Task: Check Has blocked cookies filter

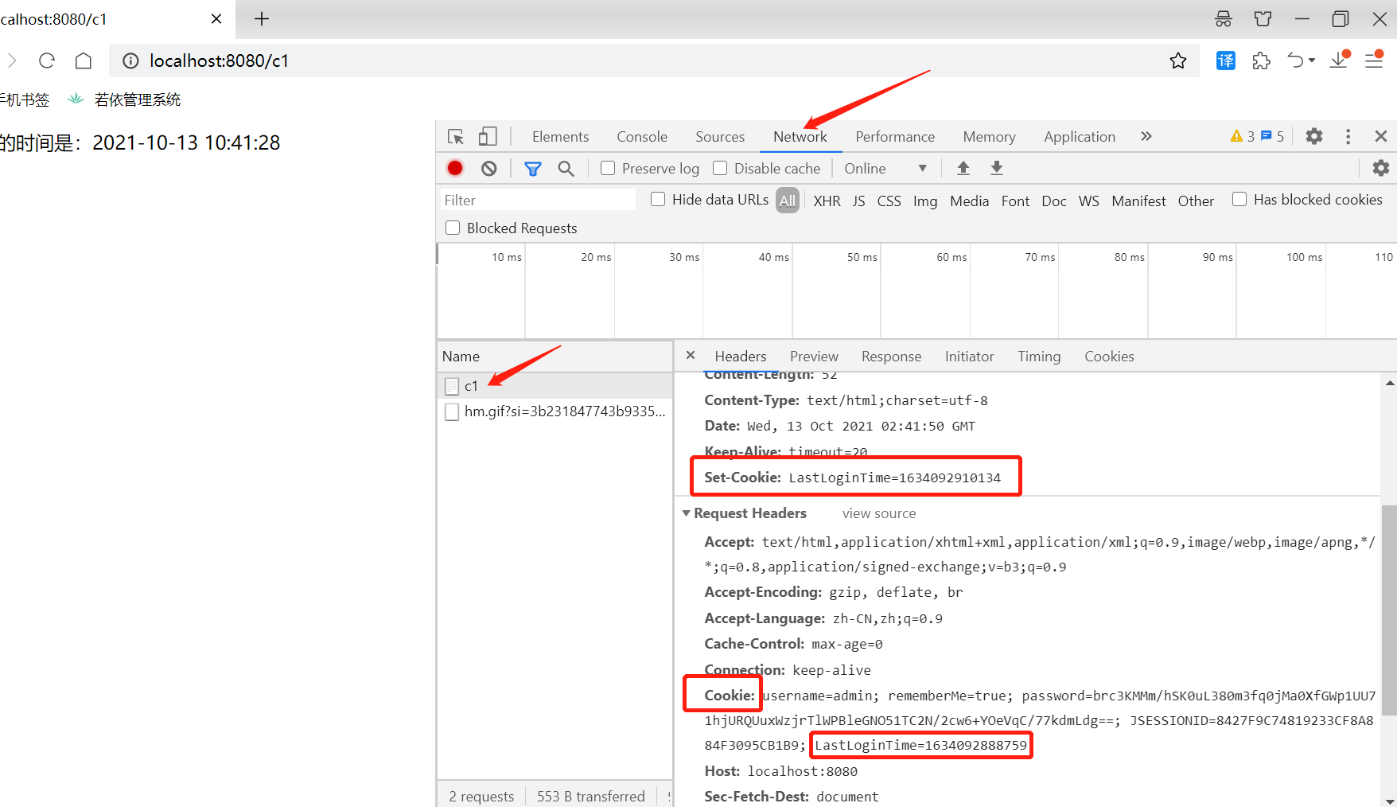Action: [x=1239, y=199]
